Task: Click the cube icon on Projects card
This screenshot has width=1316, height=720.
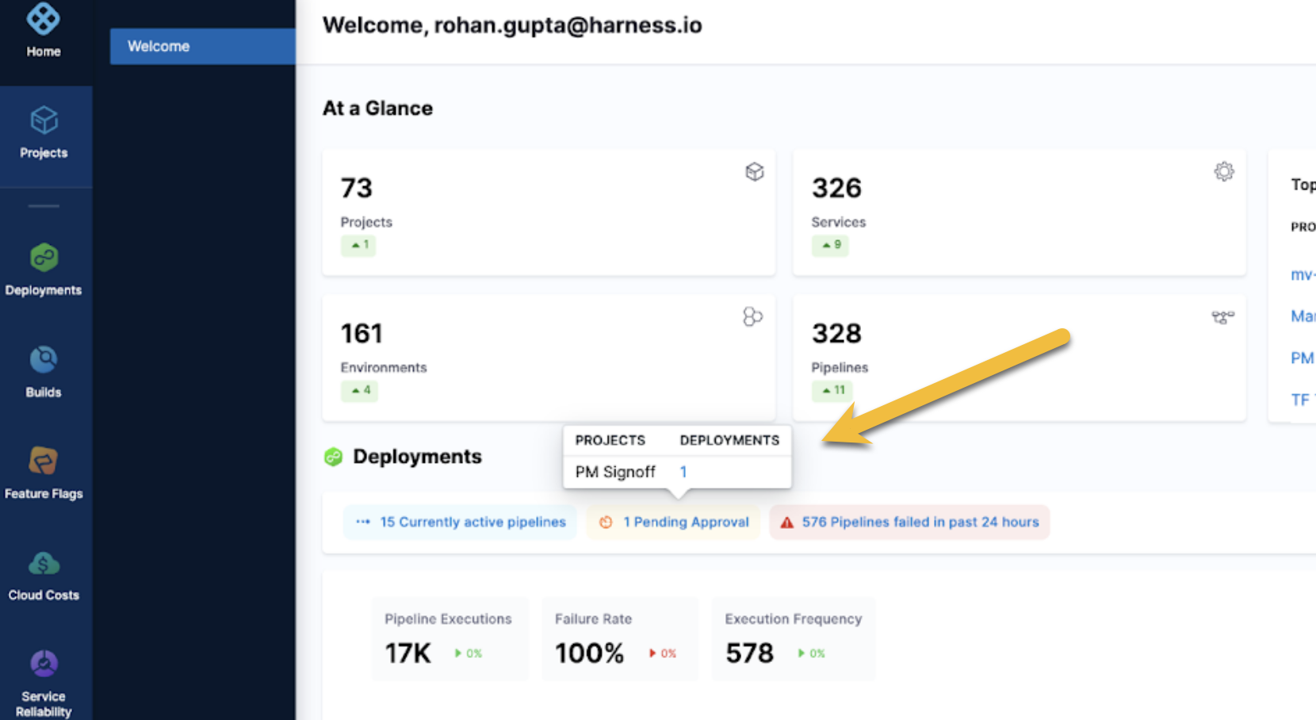Action: [x=754, y=172]
